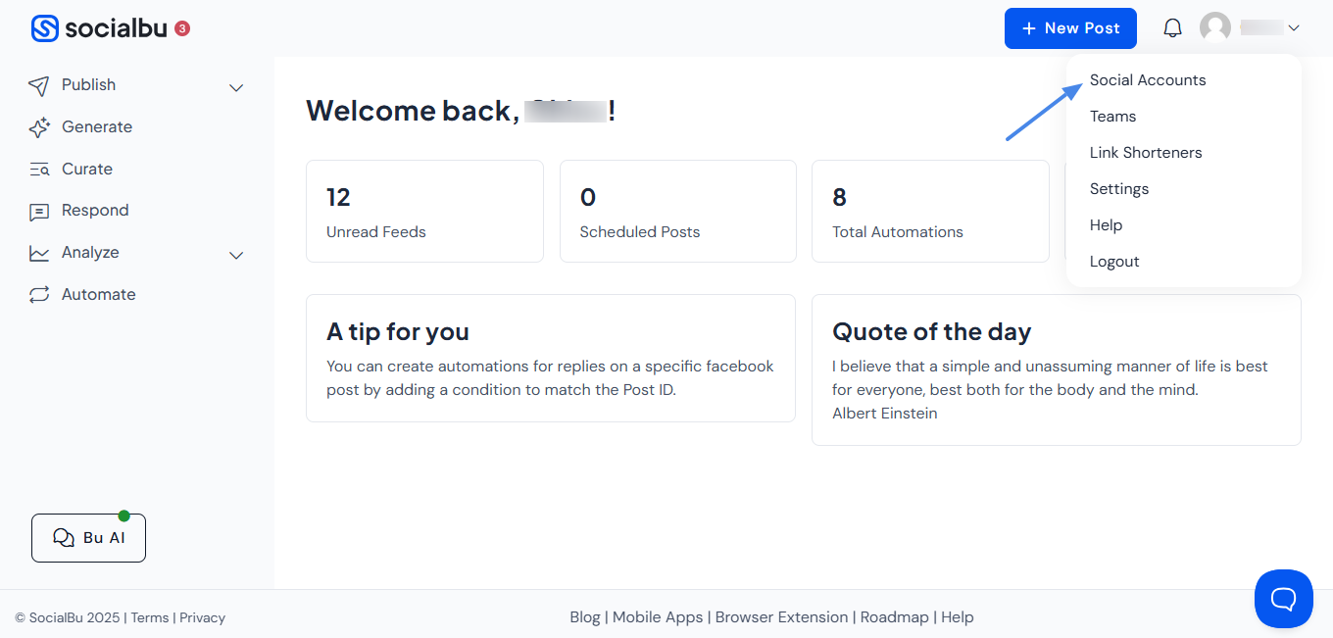1333x638 pixels.
Task: Open the notifications bell icon
Action: [x=1172, y=28]
